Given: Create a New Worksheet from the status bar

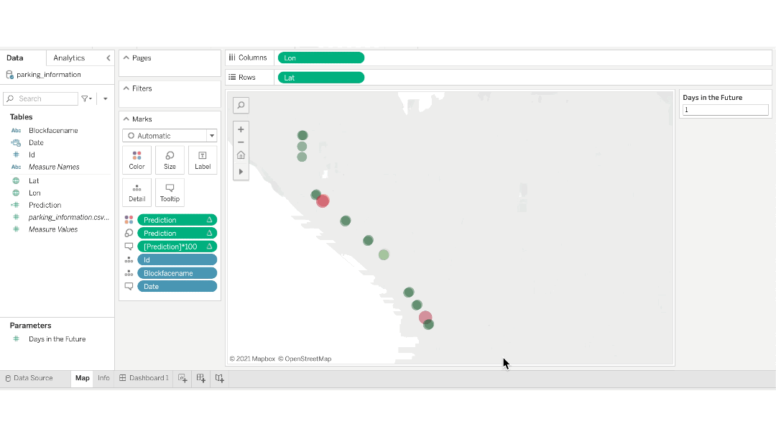Looking at the screenshot, I should coord(183,378).
